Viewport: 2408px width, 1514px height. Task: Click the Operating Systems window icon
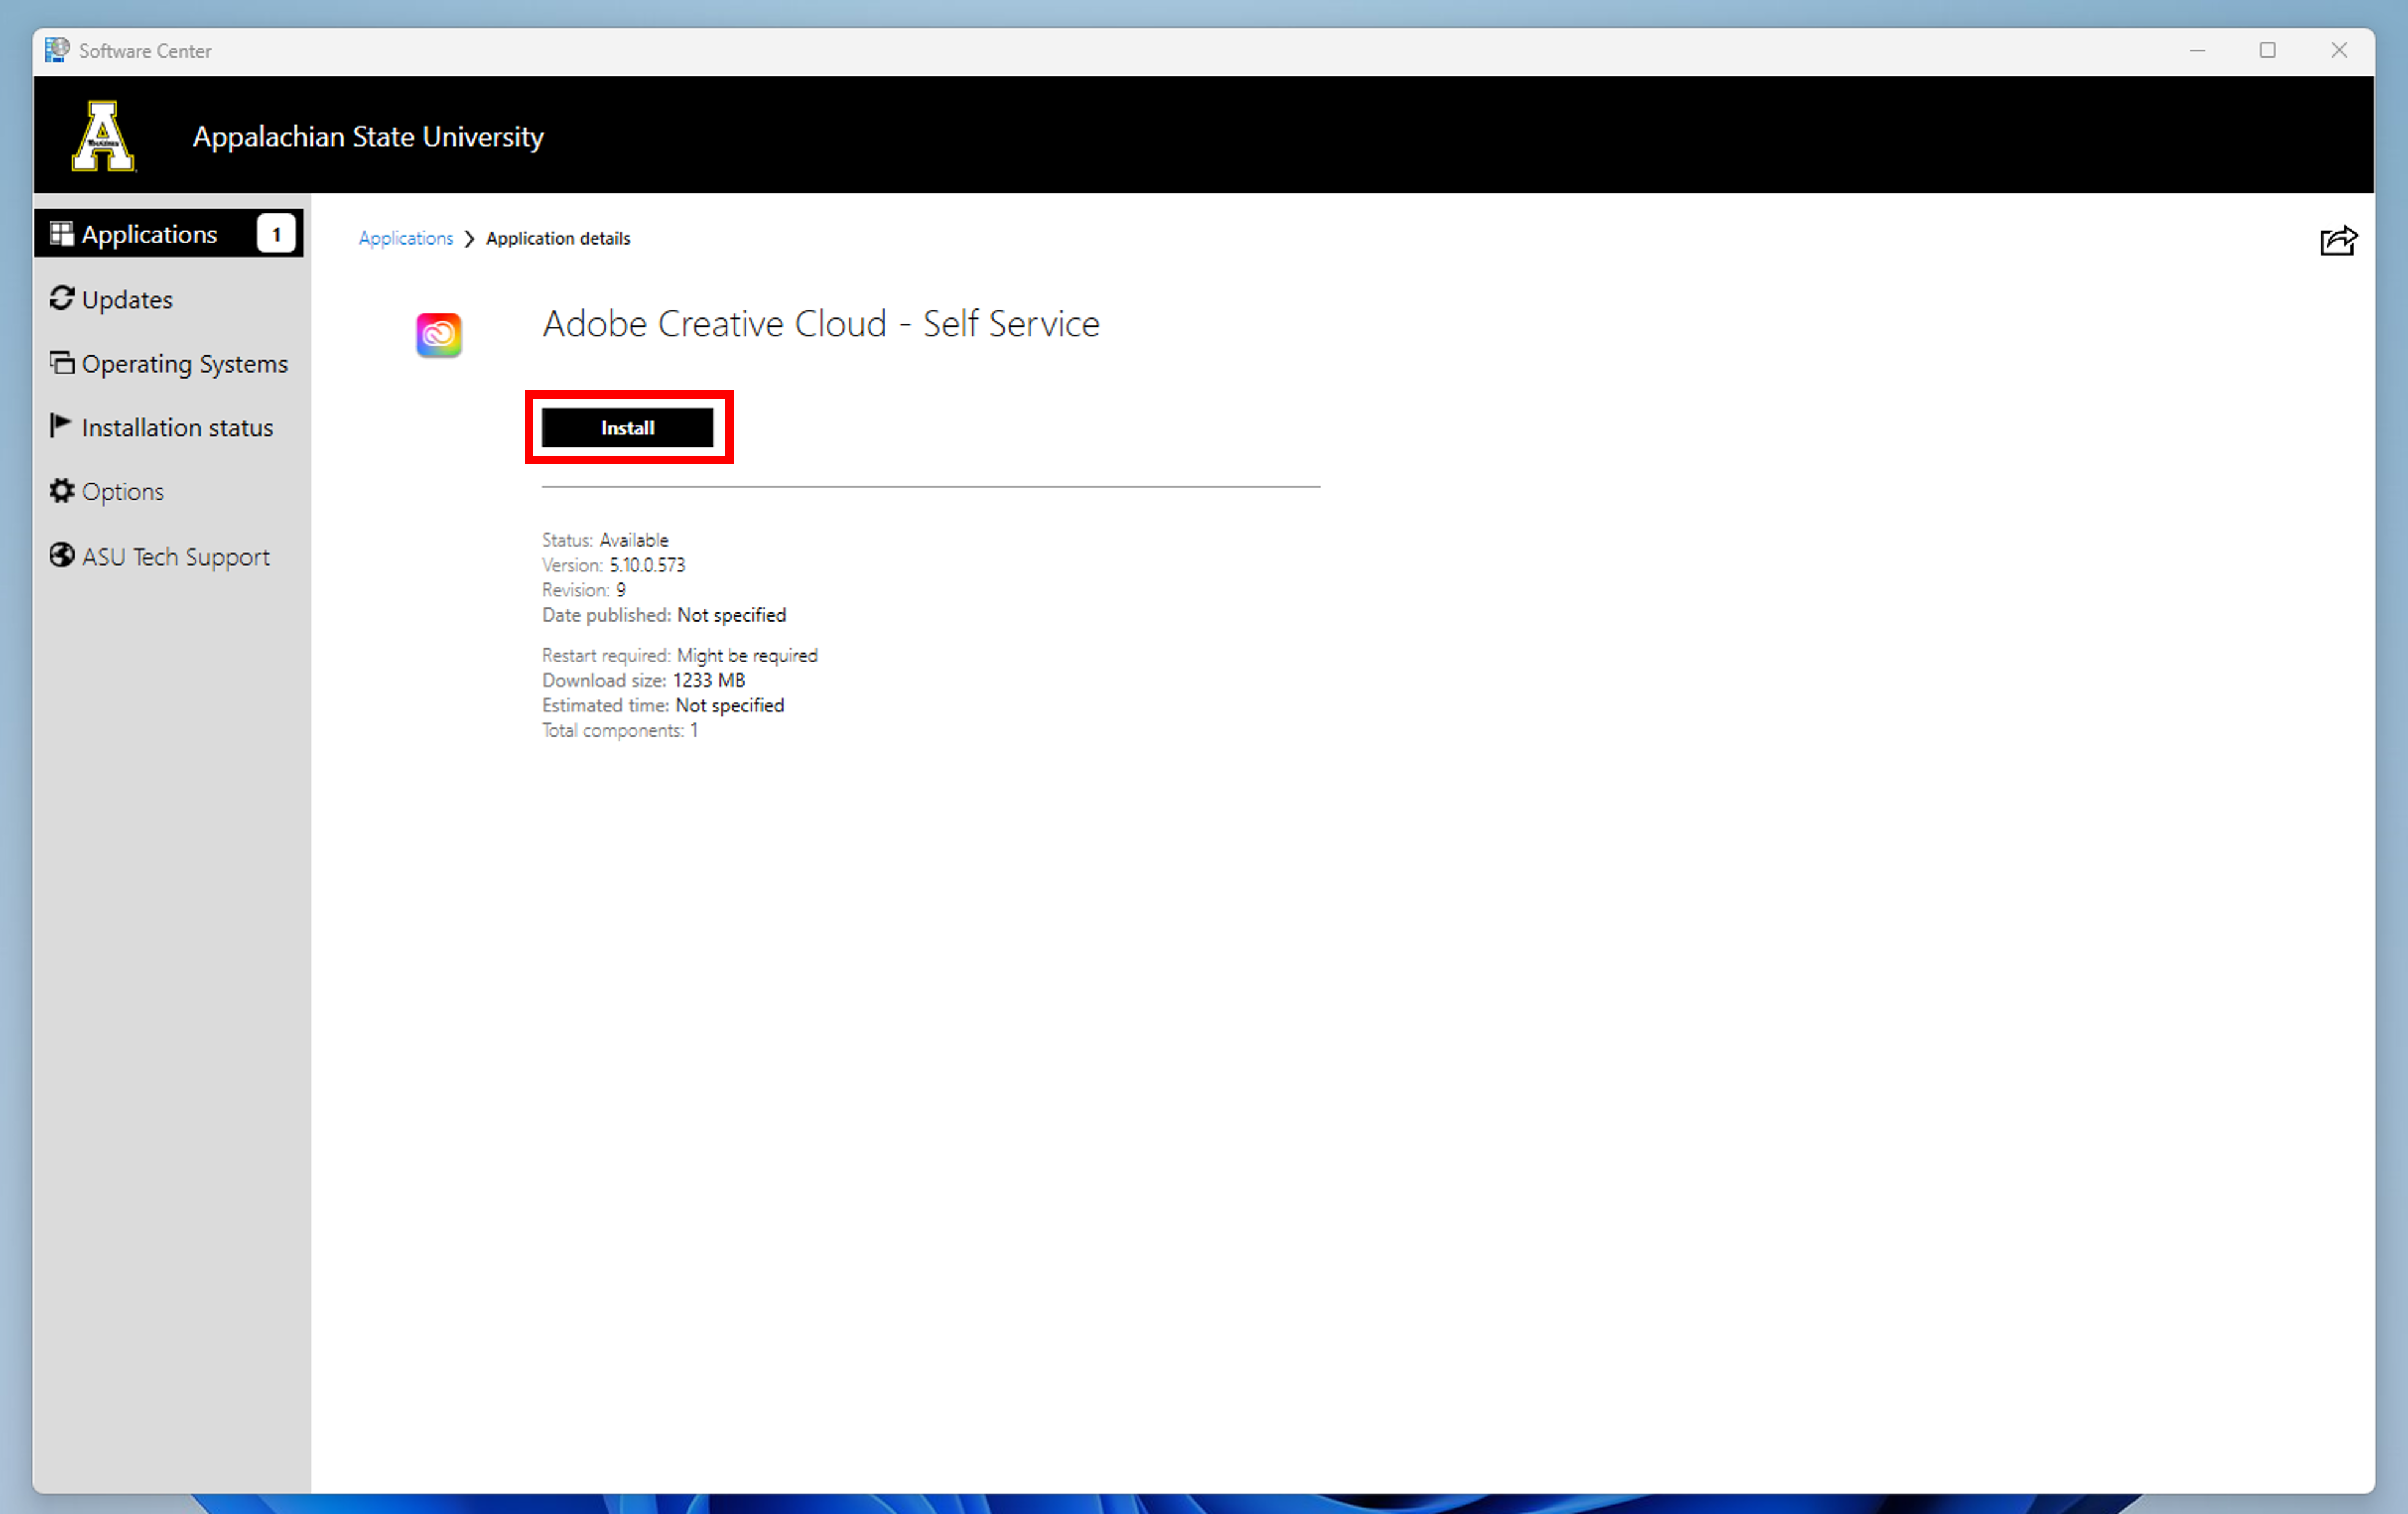[62, 362]
